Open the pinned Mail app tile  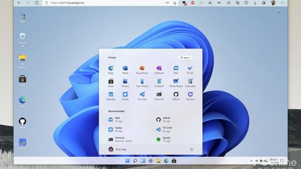click(x=176, y=69)
